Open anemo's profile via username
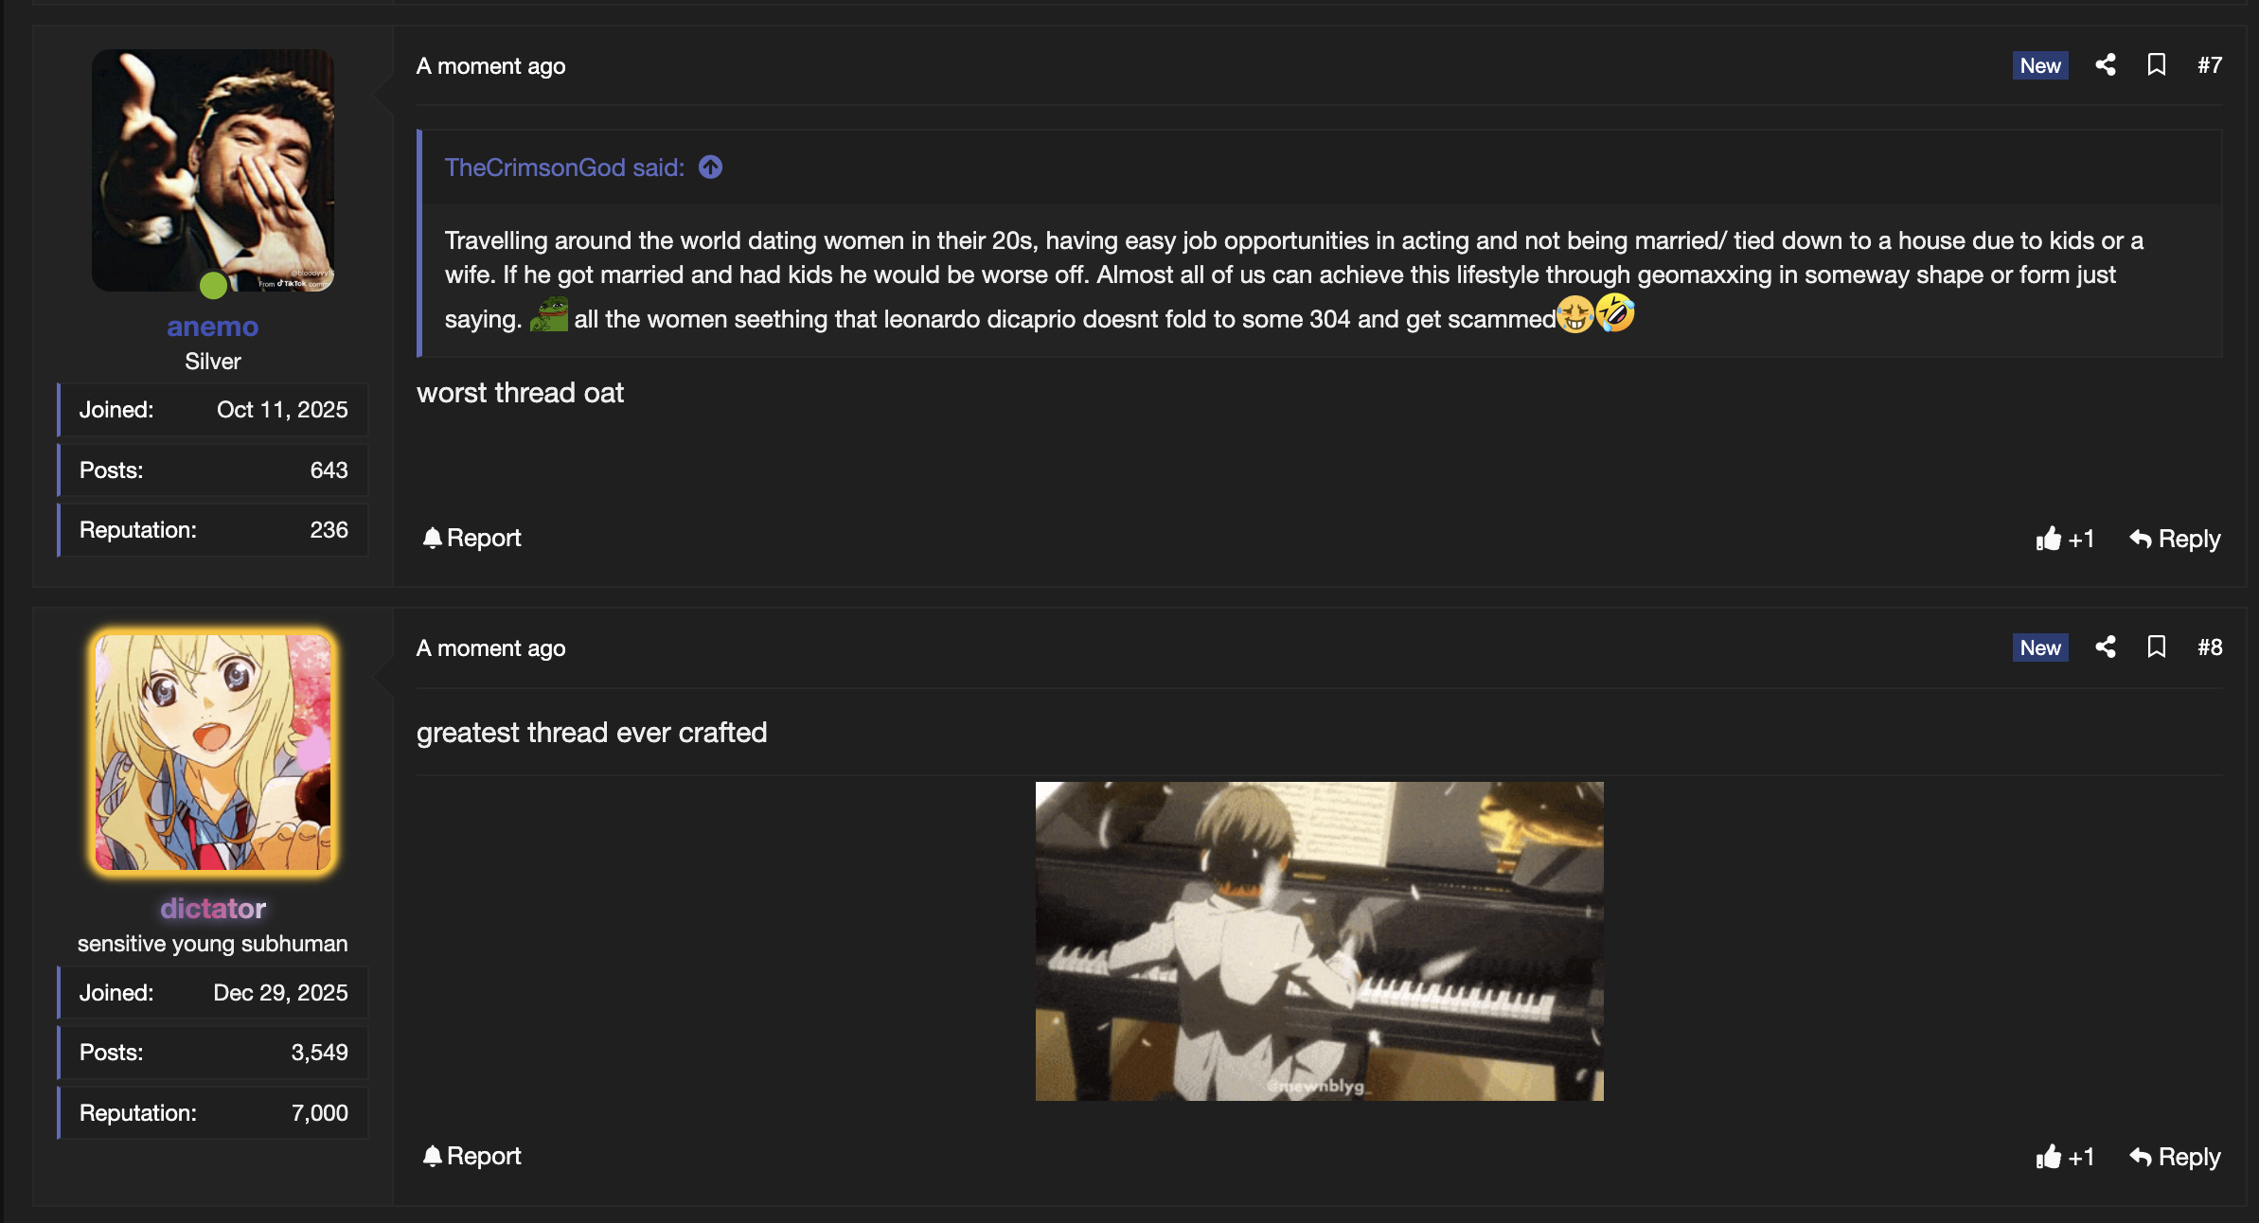2259x1223 pixels. pos(212,327)
